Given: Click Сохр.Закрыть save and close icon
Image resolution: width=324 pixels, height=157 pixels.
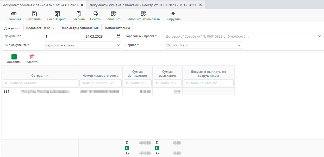Looking at the screenshot, I should tap(57, 14).
